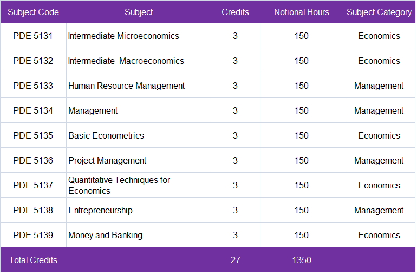Click the Basic Econometrics subject cell
417x274 pixels.
point(106,136)
